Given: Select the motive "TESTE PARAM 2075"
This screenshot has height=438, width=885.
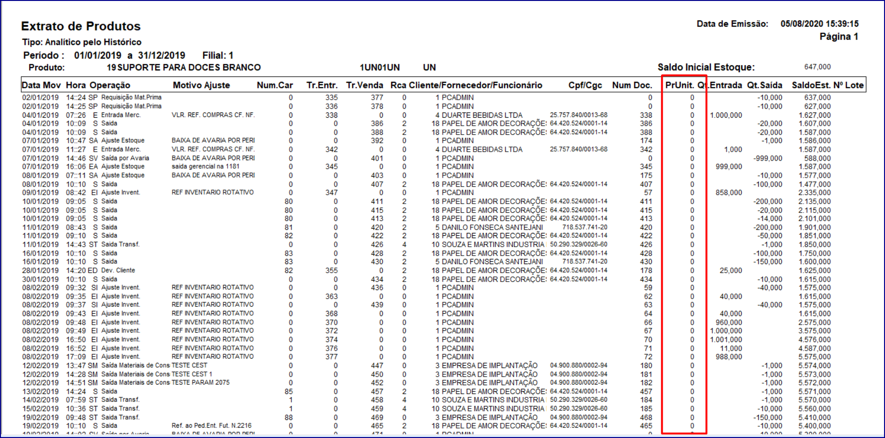Looking at the screenshot, I should point(201,383).
